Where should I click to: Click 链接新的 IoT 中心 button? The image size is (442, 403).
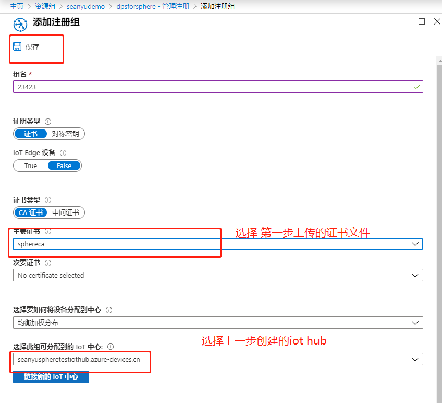coord(51,377)
